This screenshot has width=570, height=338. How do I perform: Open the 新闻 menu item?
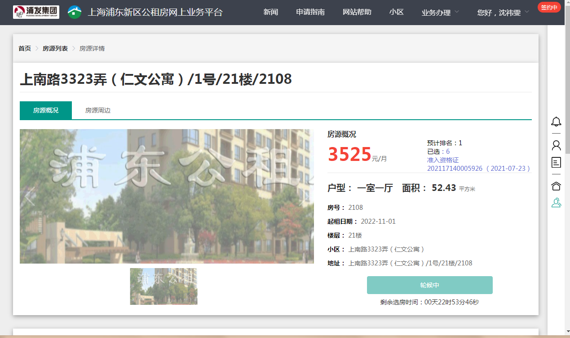[x=270, y=12]
